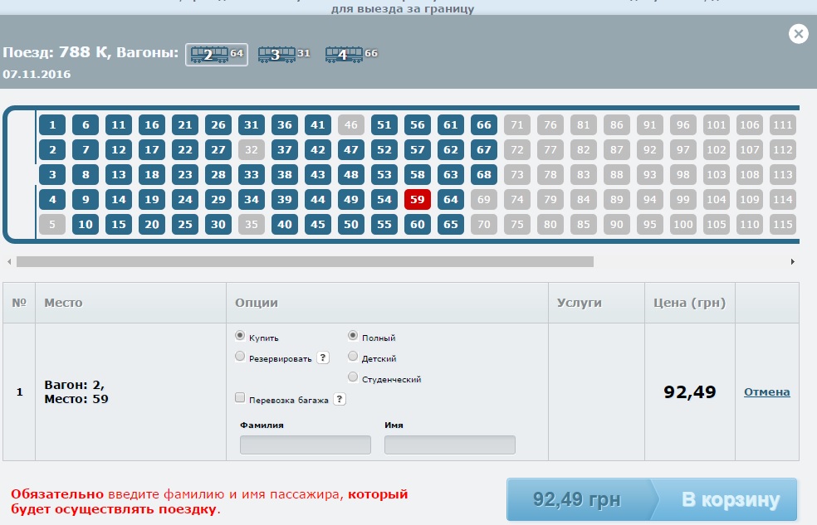Select the Купить radio option

pos(240,337)
